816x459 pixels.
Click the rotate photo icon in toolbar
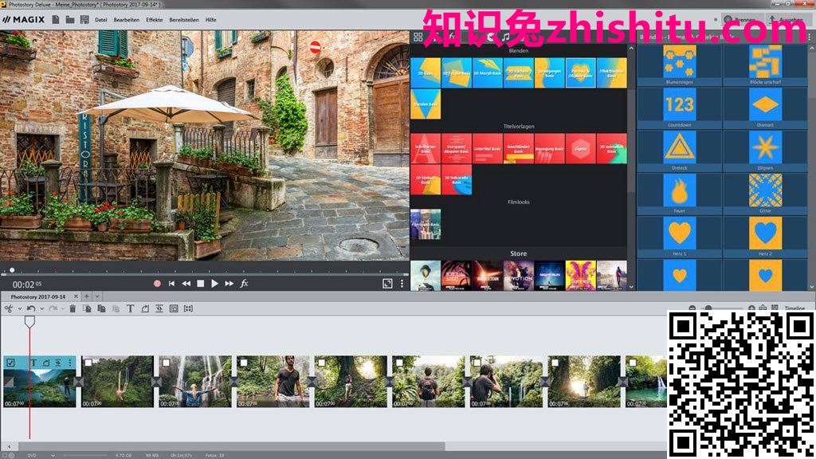pos(145,308)
